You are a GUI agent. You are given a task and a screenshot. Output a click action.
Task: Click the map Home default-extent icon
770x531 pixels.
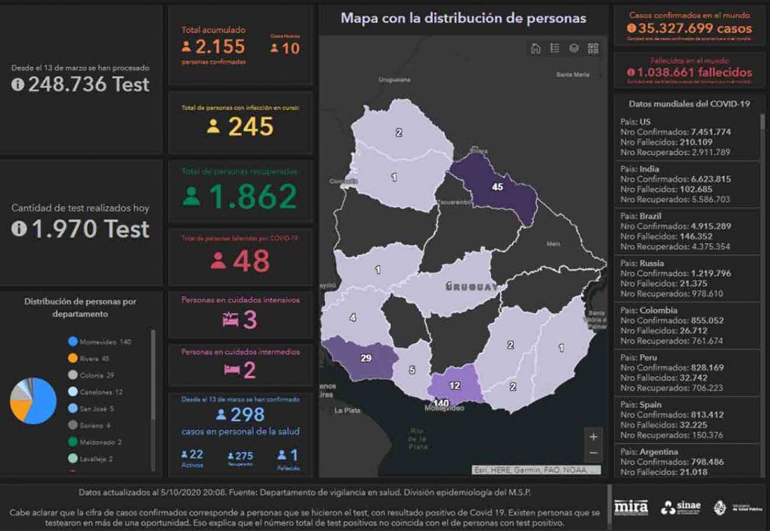tap(535, 49)
